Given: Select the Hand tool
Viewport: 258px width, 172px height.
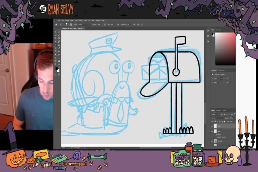Looking at the screenshot, I should click(x=59, y=61).
